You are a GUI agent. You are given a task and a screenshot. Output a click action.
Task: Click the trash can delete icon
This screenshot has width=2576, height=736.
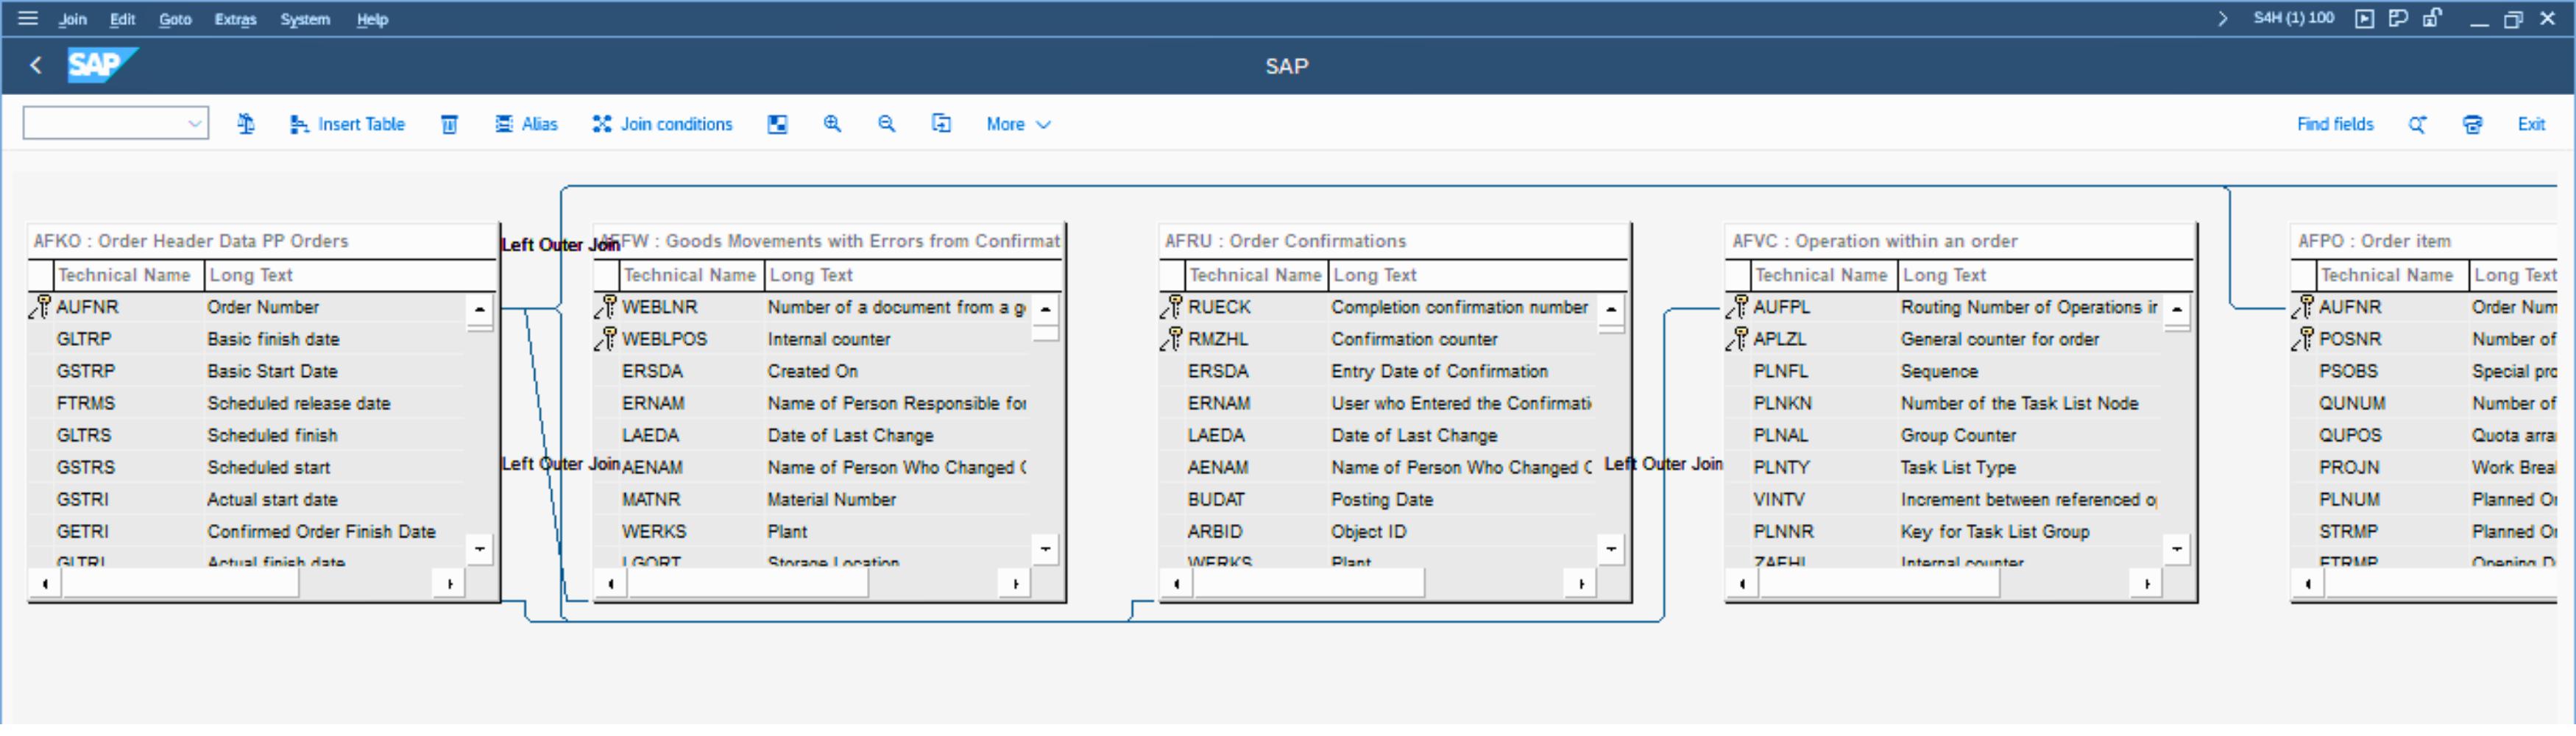450,124
